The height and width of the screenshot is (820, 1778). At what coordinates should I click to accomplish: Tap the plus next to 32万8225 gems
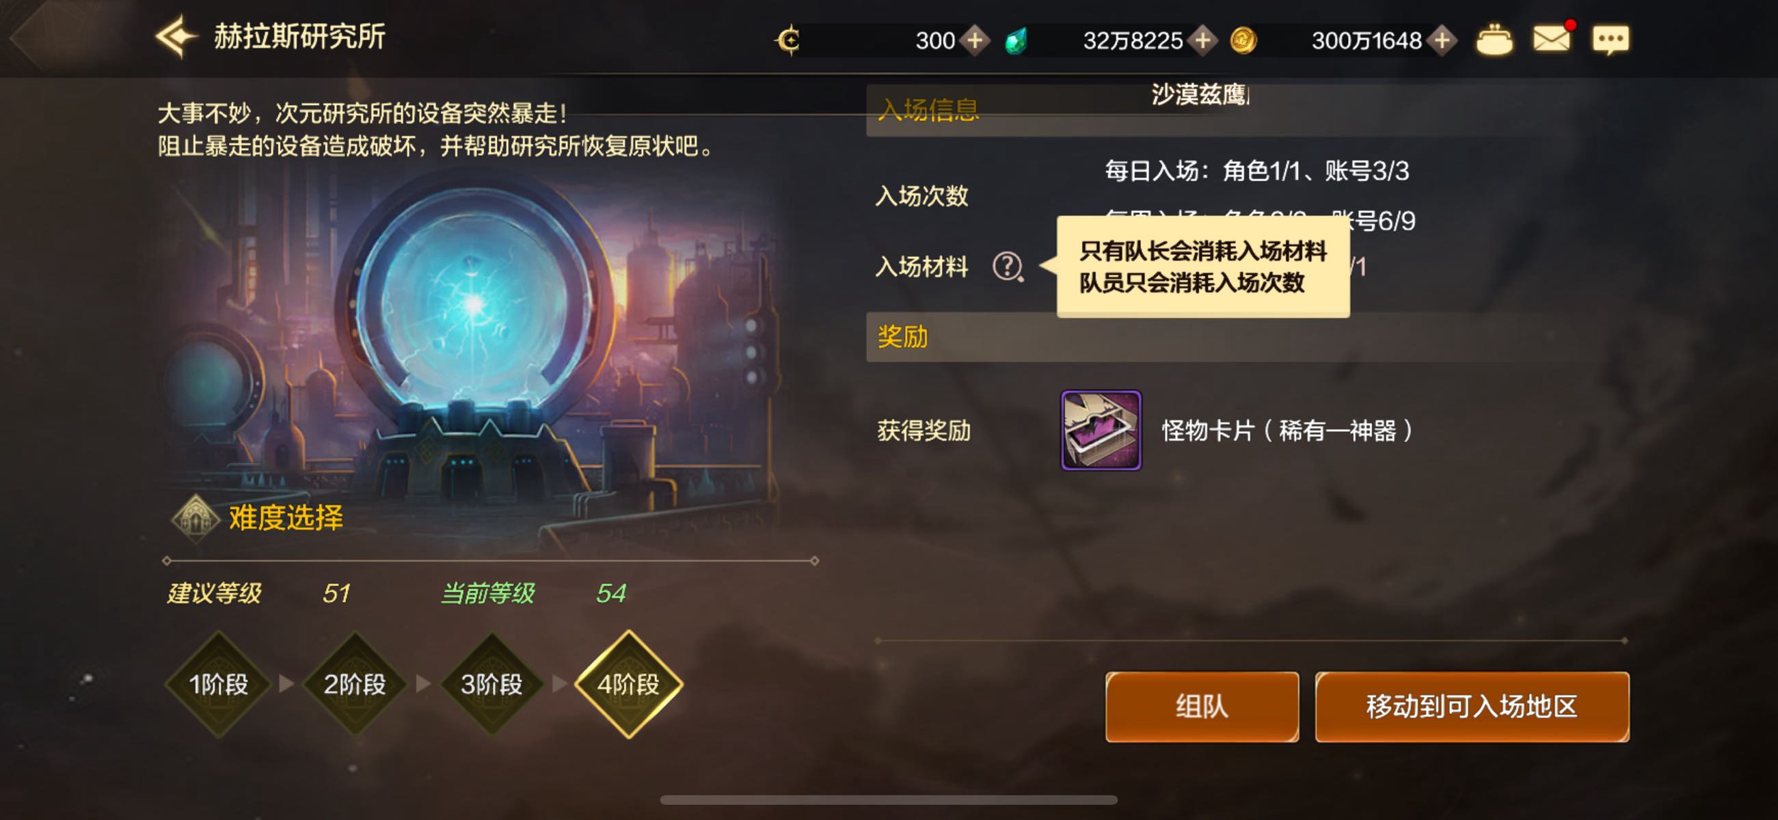point(1202,41)
